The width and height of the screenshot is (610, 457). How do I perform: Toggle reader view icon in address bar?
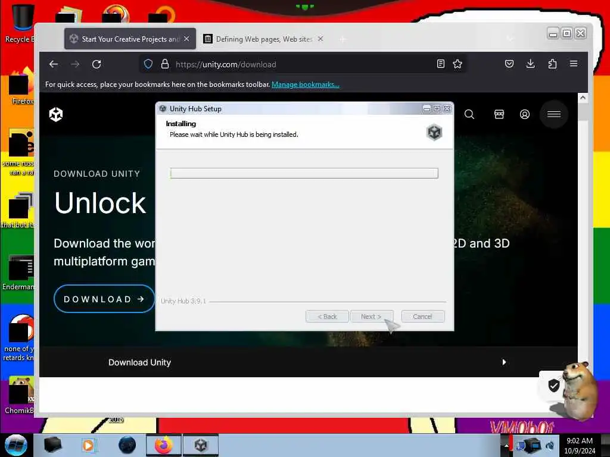[440, 64]
